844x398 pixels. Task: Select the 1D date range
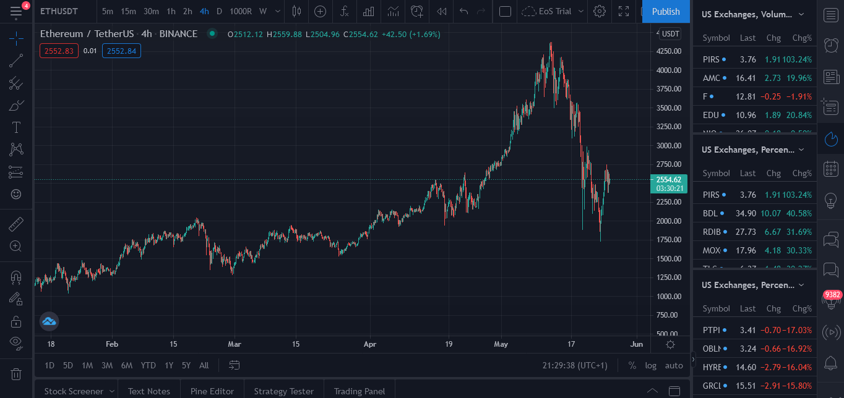tap(50, 365)
